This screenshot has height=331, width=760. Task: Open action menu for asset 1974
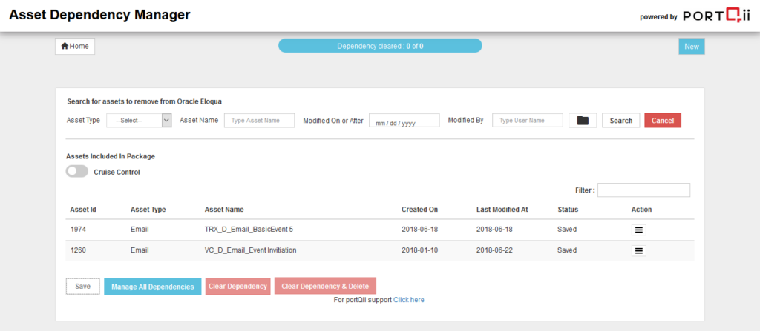pos(639,230)
